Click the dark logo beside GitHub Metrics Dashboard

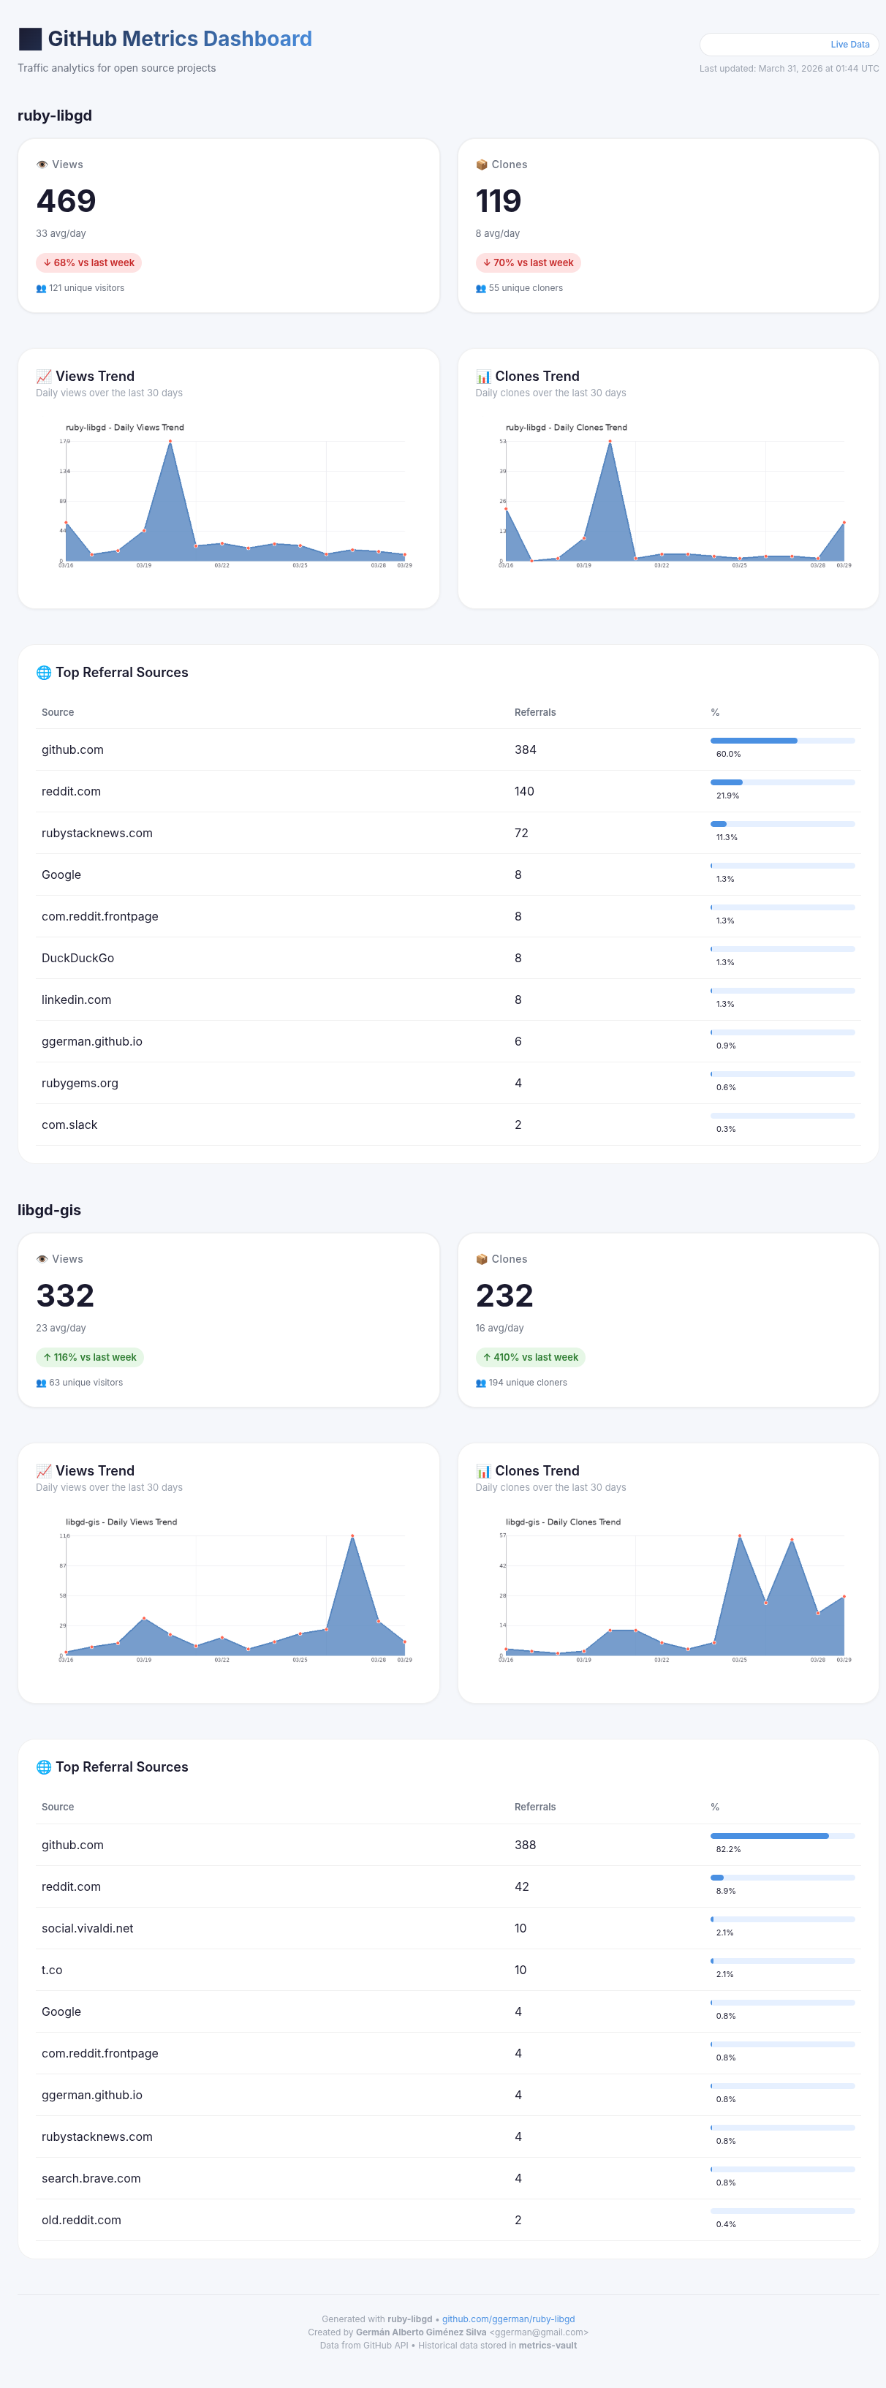(x=30, y=39)
